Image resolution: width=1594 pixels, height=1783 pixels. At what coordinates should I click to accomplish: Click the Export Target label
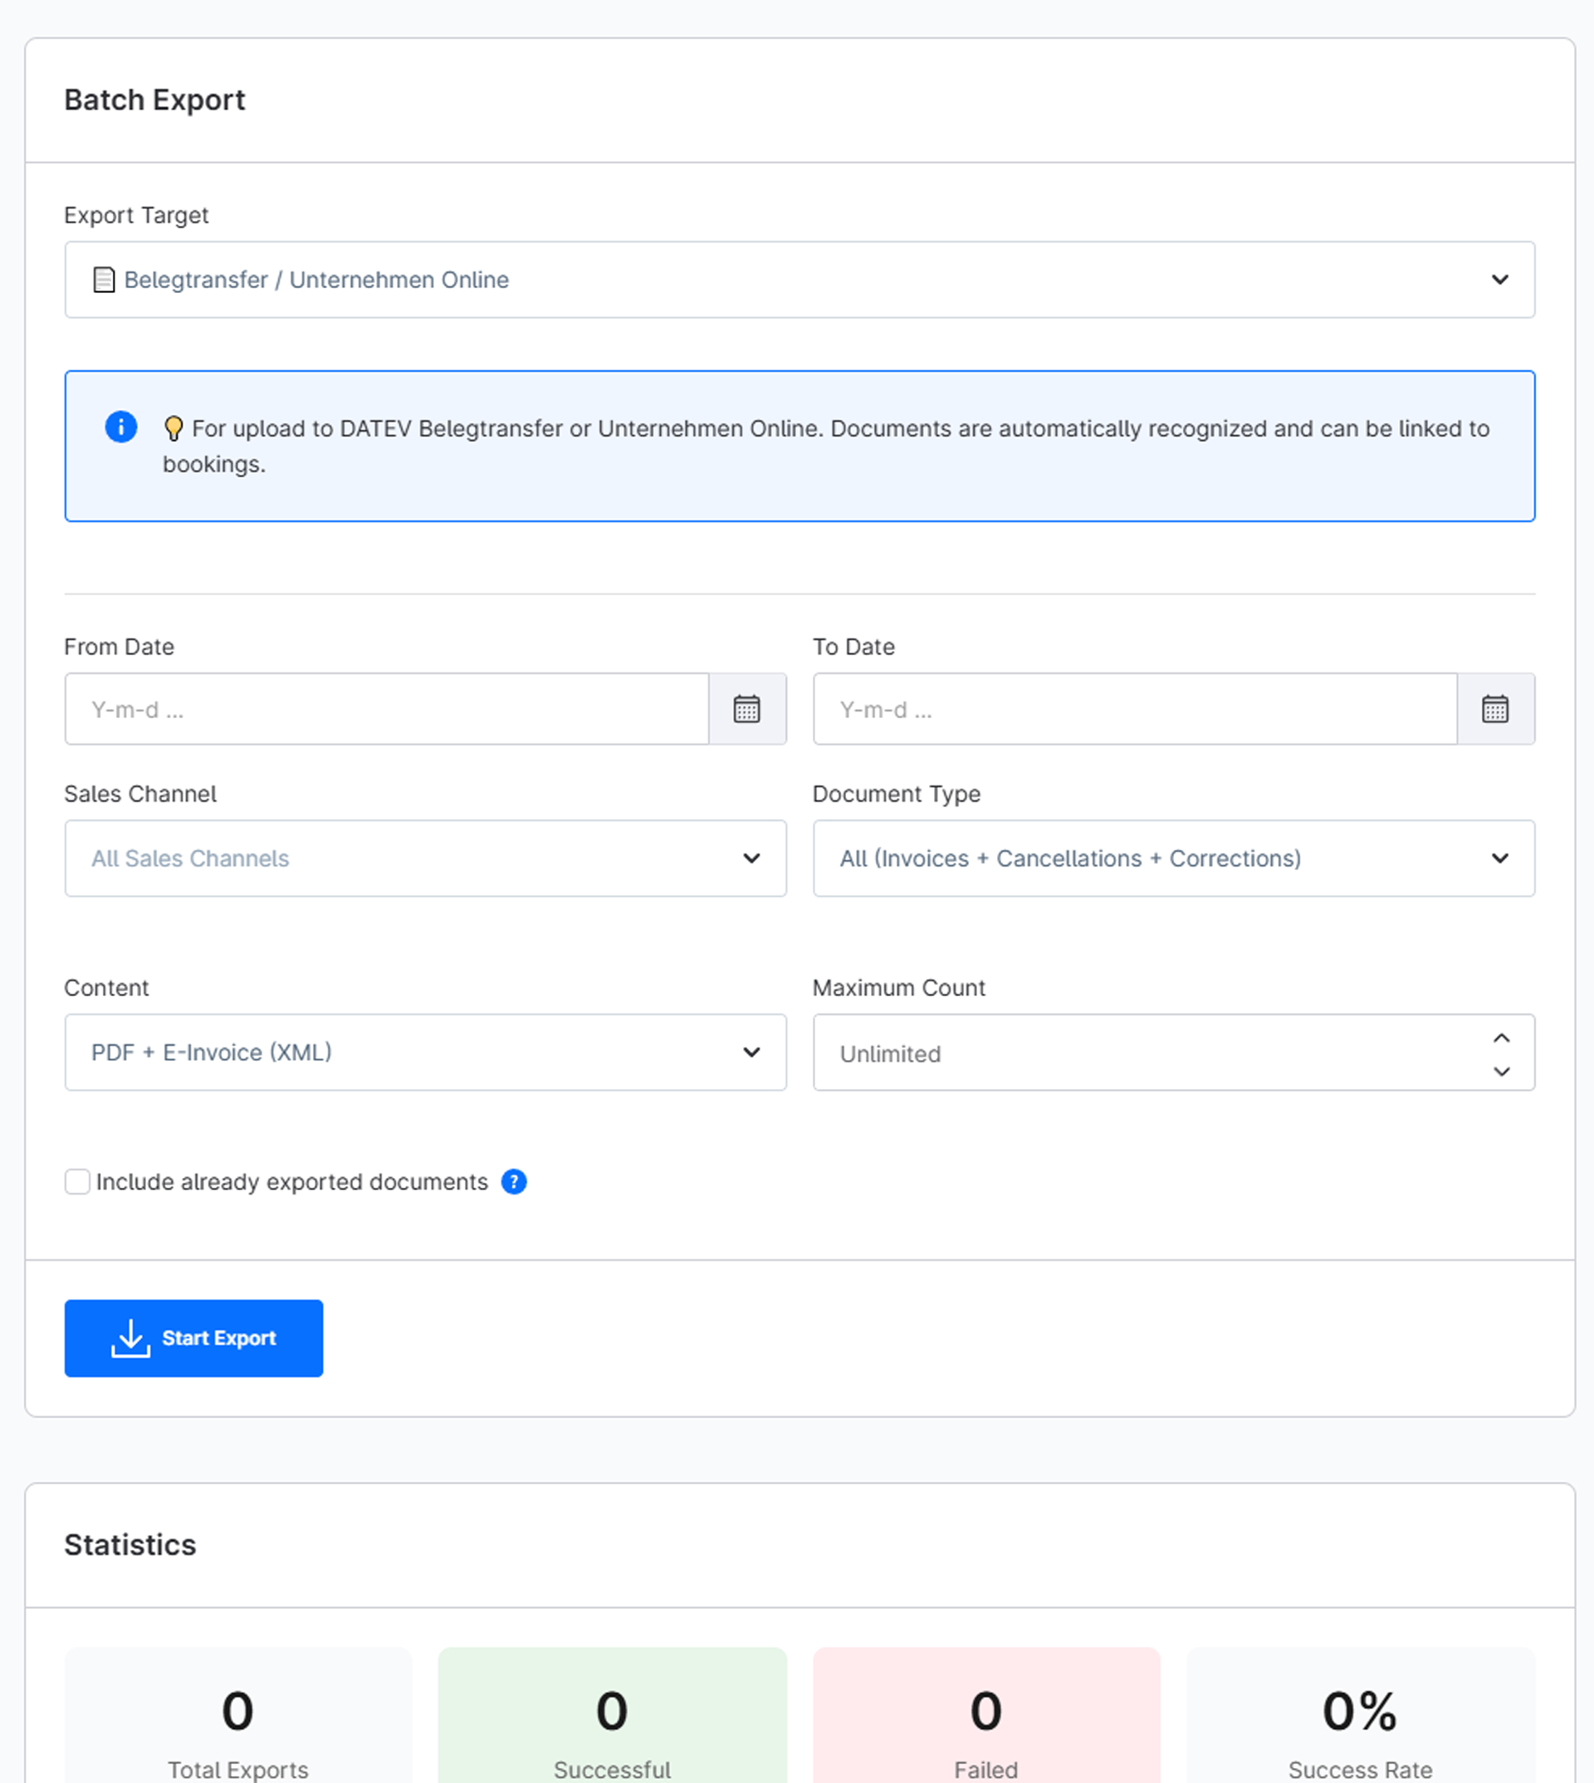click(x=137, y=214)
